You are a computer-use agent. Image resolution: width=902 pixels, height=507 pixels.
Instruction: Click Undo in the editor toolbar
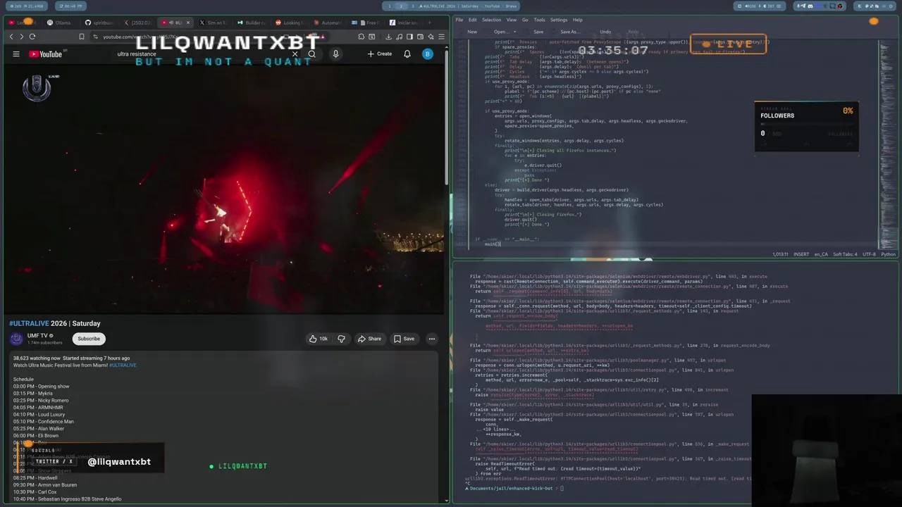coord(605,32)
